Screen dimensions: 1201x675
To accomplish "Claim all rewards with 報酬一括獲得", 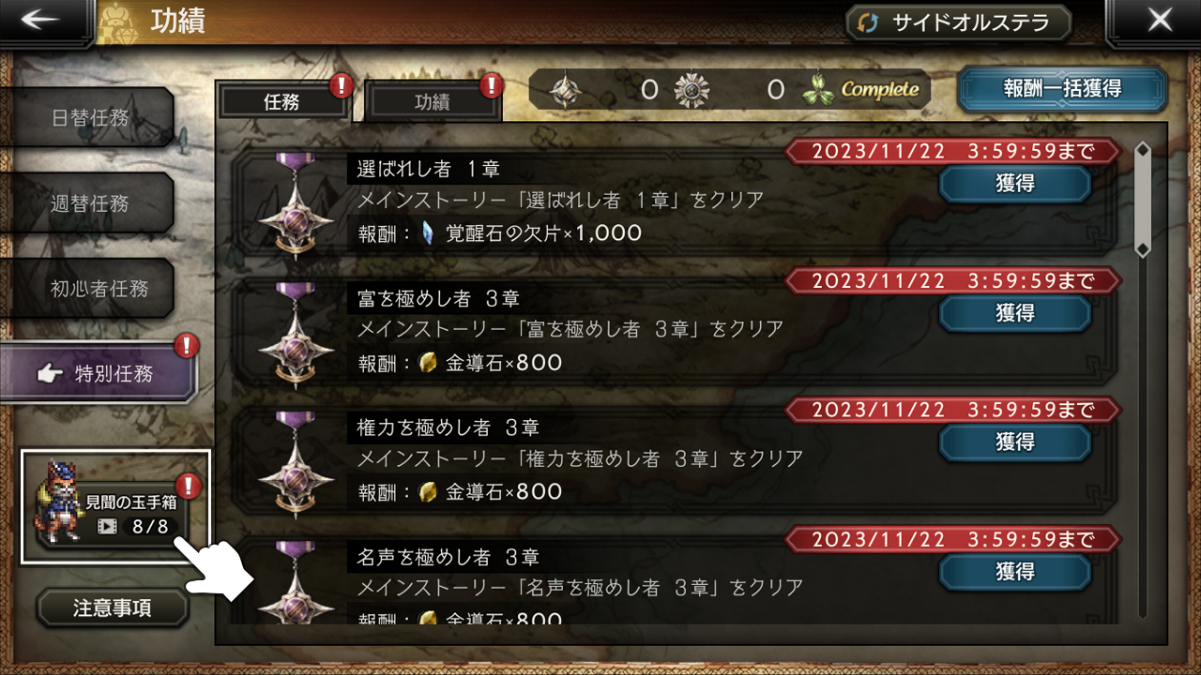I will 1062,89.
